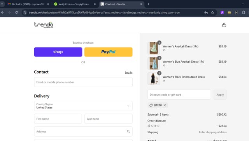Click the Log in link
The width and height of the screenshot is (249, 141).
pos(128,72)
